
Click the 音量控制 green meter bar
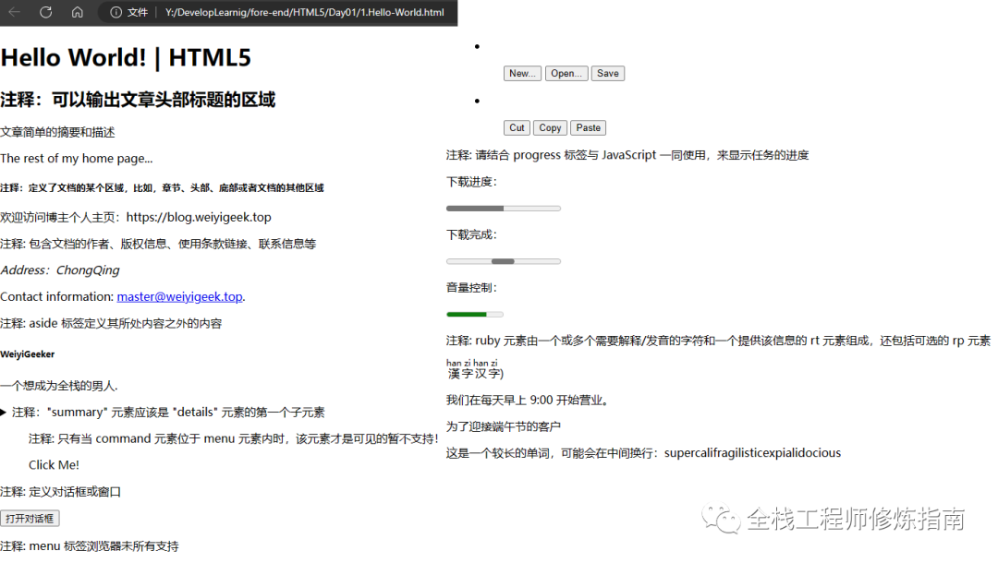click(475, 315)
